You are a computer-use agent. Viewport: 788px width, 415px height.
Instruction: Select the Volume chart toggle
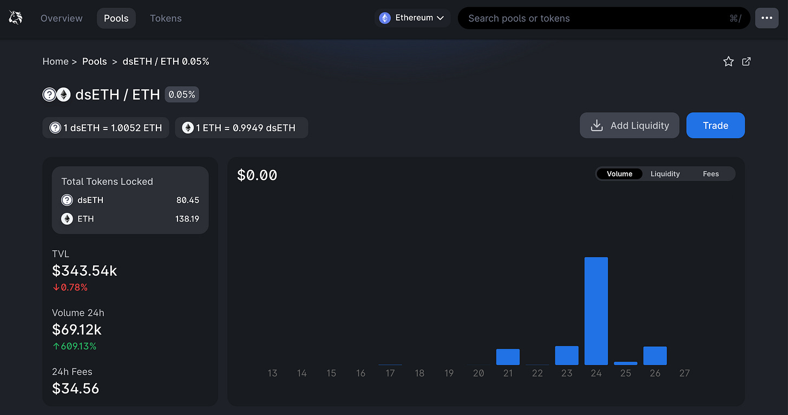(620, 174)
